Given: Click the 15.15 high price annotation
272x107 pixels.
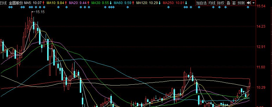Looking at the screenshot, I should pyautogui.click(x=40, y=12).
